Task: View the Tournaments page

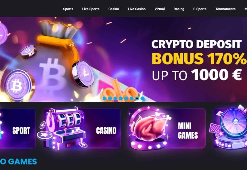Action: point(225,9)
